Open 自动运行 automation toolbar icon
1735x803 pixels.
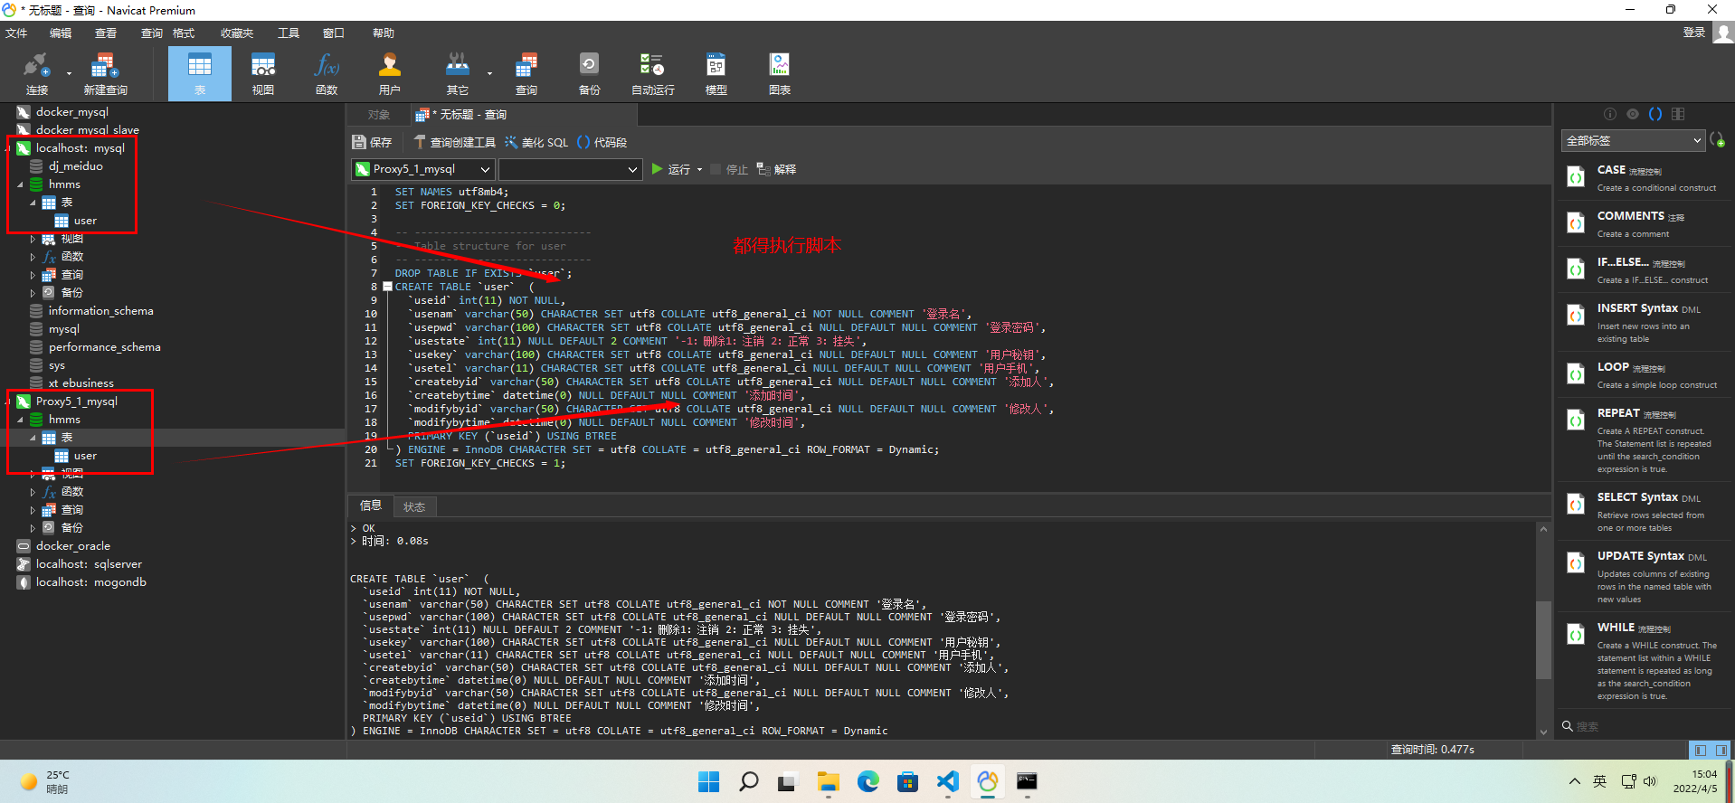652,73
